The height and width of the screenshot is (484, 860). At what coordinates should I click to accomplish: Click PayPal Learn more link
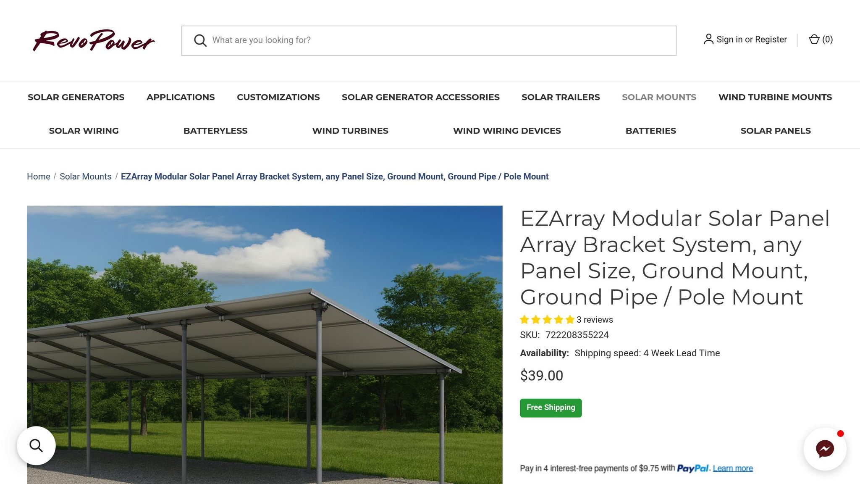[732, 468]
